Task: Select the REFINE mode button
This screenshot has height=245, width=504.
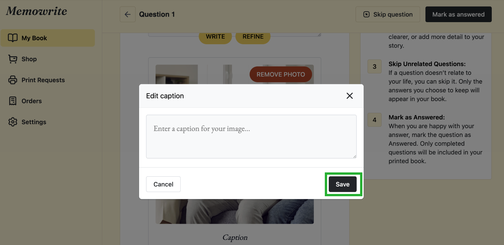Action: click(x=253, y=37)
